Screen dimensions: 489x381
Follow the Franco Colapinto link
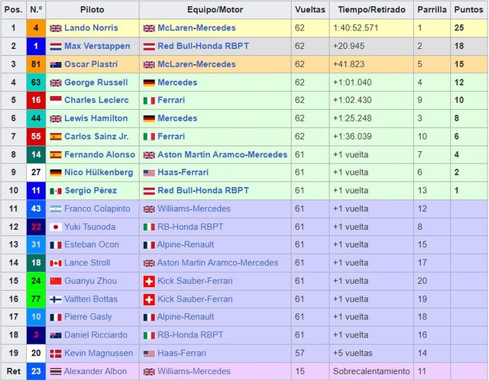pyautogui.click(x=97, y=208)
